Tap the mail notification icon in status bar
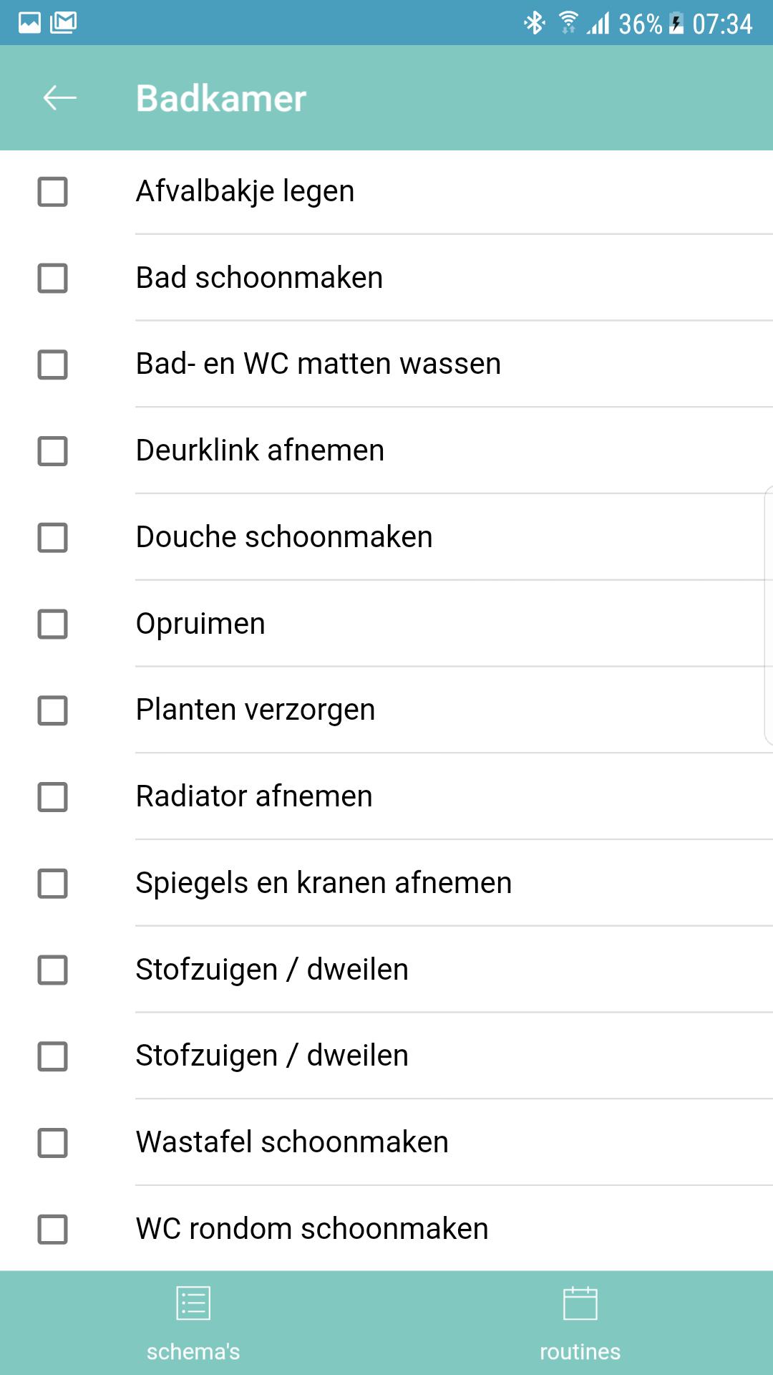This screenshot has height=1375, width=773. (x=63, y=23)
